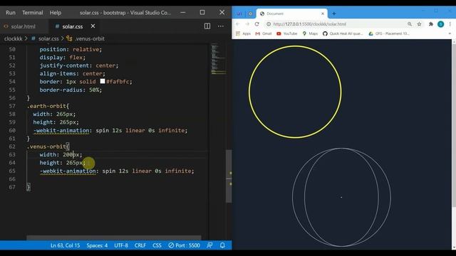The image size is (456, 256).
Task: Bookmark this page with star icon
Action: pyautogui.click(x=419, y=24)
